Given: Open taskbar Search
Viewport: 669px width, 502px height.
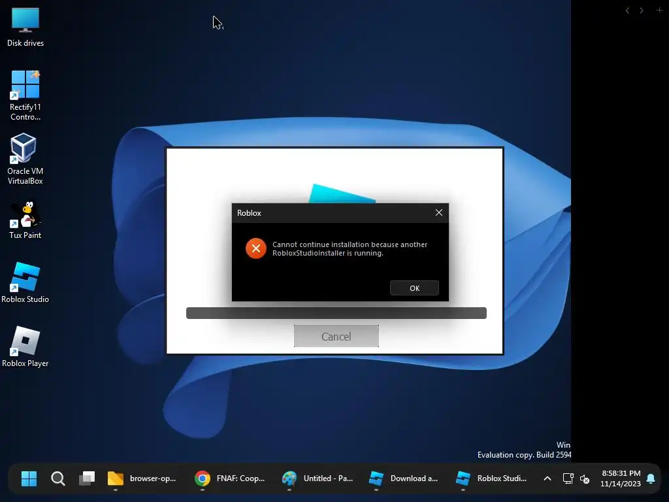Looking at the screenshot, I should (x=57, y=478).
